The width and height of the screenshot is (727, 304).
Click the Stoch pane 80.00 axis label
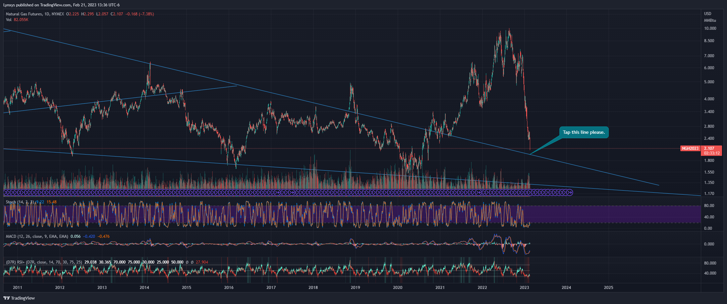click(x=709, y=206)
